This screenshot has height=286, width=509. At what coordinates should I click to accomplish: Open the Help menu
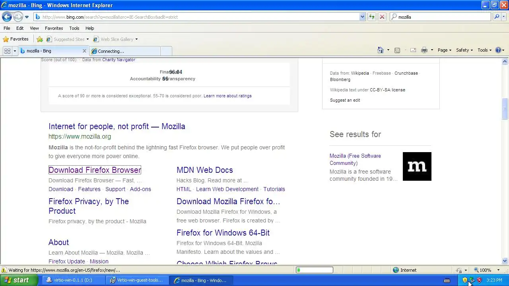(x=89, y=28)
